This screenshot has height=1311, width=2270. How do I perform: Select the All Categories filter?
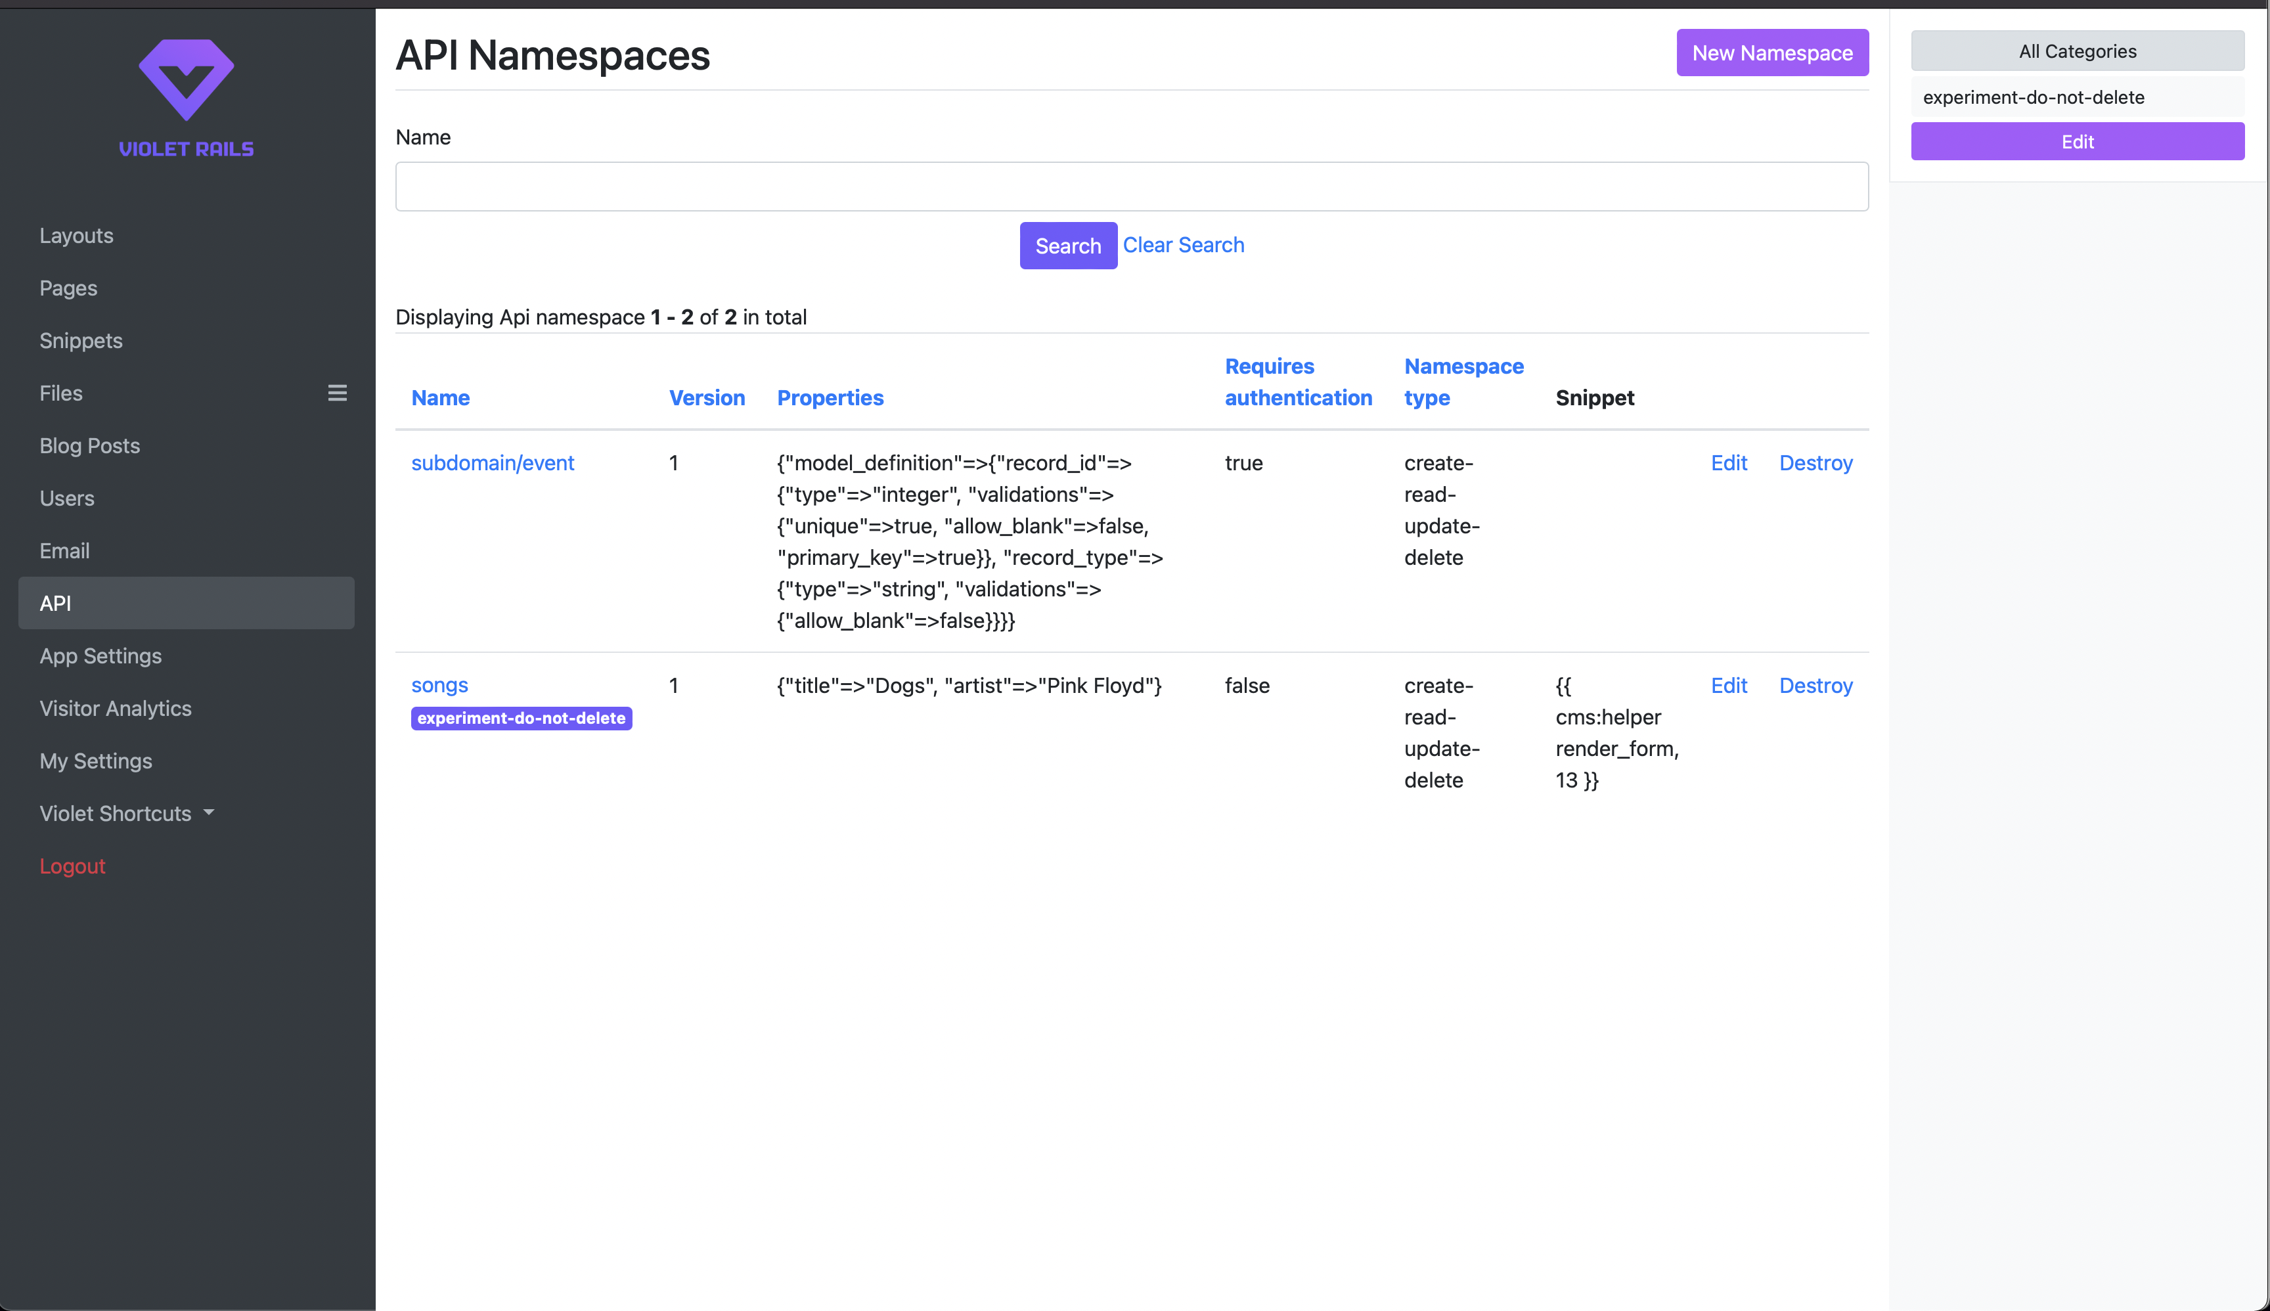[x=2076, y=51]
